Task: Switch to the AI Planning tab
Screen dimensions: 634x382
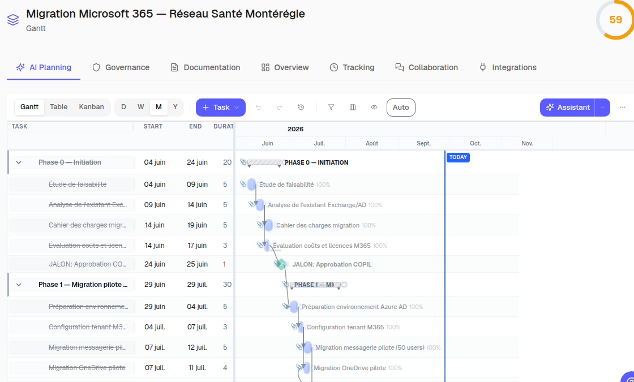Action: (x=44, y=67)
